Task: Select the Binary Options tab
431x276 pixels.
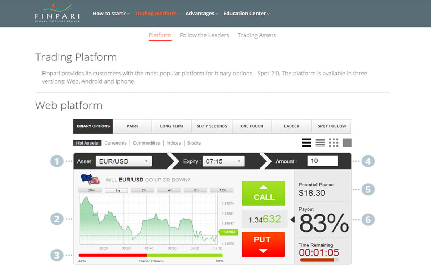Action: pyautogui.click(x=93, y=126)
